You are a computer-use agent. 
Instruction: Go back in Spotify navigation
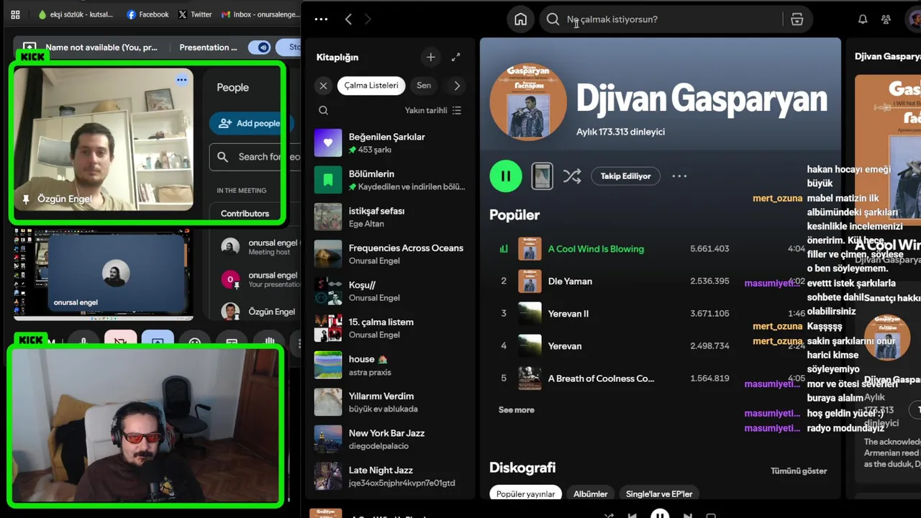click(x=348, y=19)
